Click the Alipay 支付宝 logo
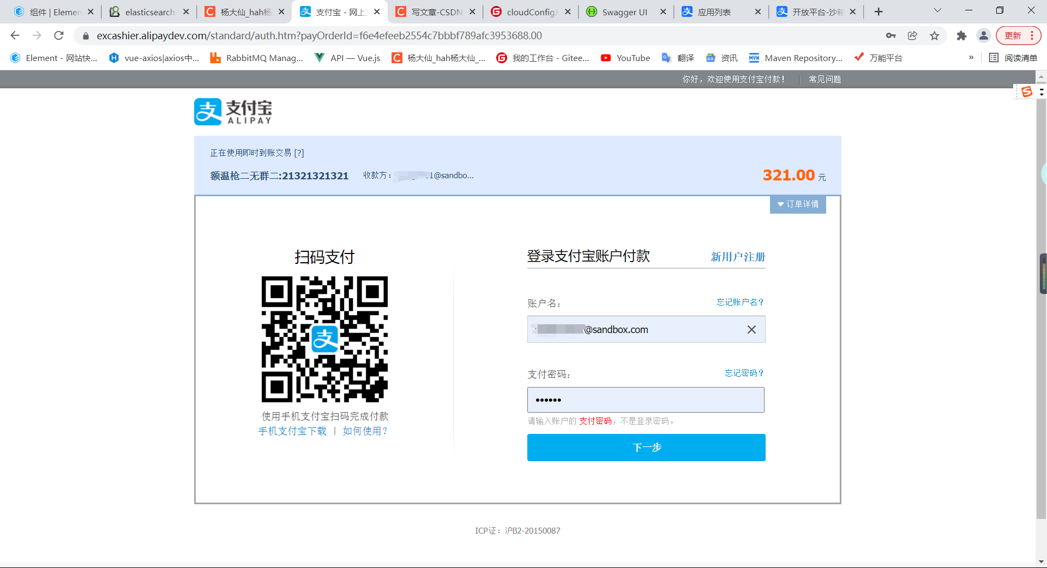This screenshot has width=1047, height=568. point(233,112)
